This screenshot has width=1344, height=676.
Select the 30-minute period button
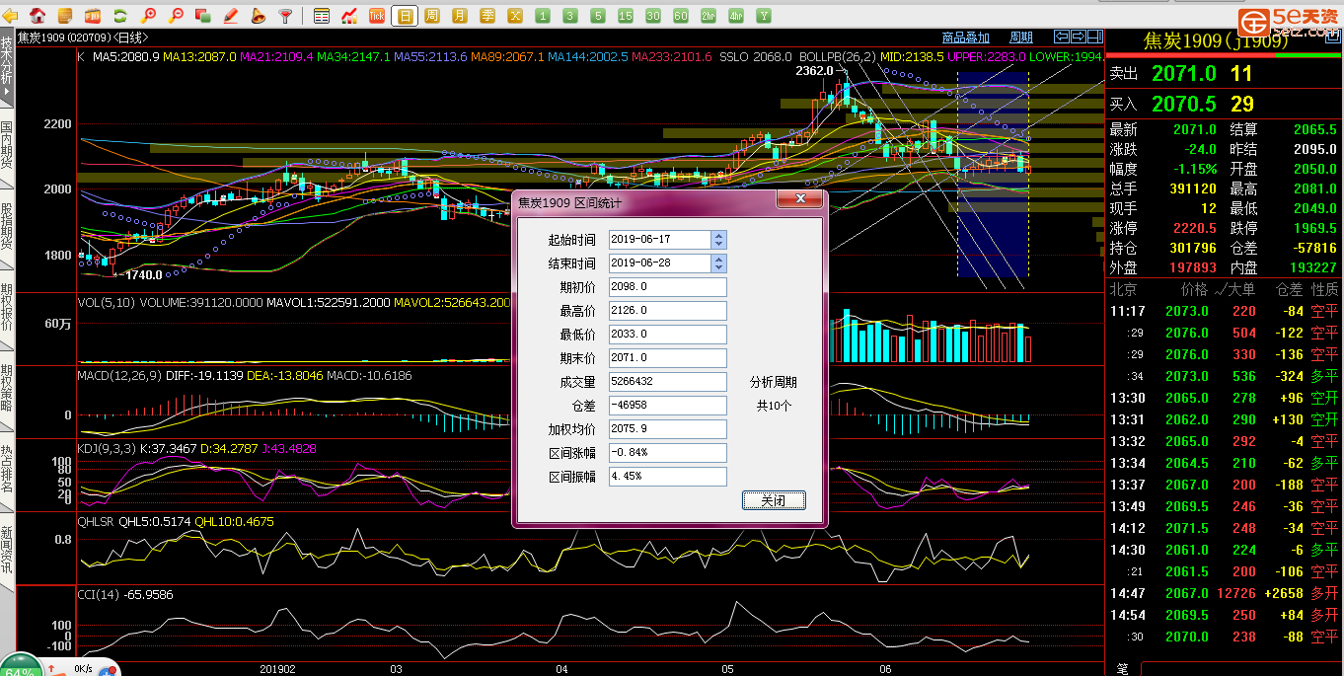point(653,16)
